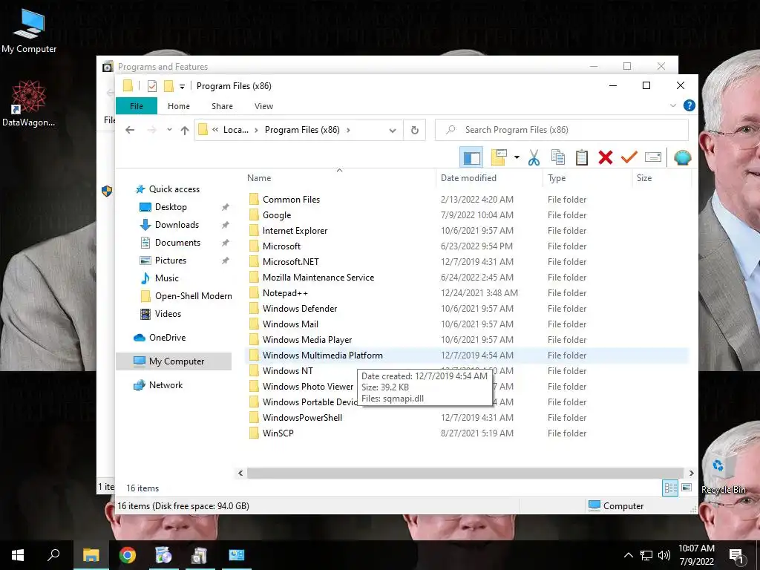This screenshot has width=760, height=570.
Task: Click the Email envelope toolbar icon
Action: [653, 157]
